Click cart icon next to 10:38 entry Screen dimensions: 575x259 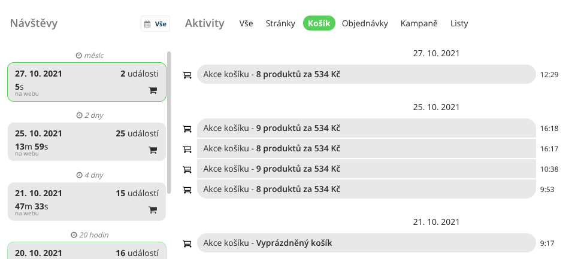(x=187, y=169)
